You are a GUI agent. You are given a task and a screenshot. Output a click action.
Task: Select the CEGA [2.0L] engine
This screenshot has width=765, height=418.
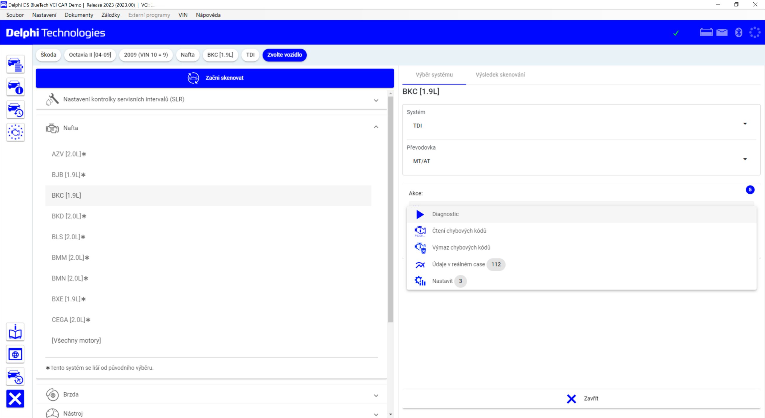coord(208,320)
